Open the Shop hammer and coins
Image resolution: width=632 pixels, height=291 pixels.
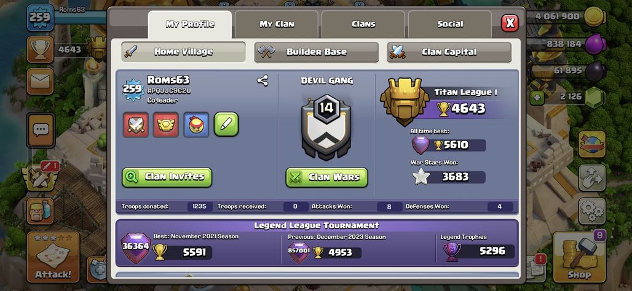579,257
